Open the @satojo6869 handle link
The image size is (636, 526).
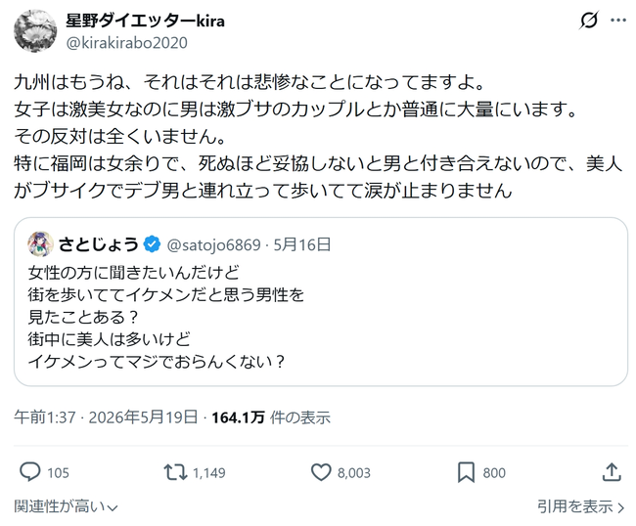click(x=213, y=244)
